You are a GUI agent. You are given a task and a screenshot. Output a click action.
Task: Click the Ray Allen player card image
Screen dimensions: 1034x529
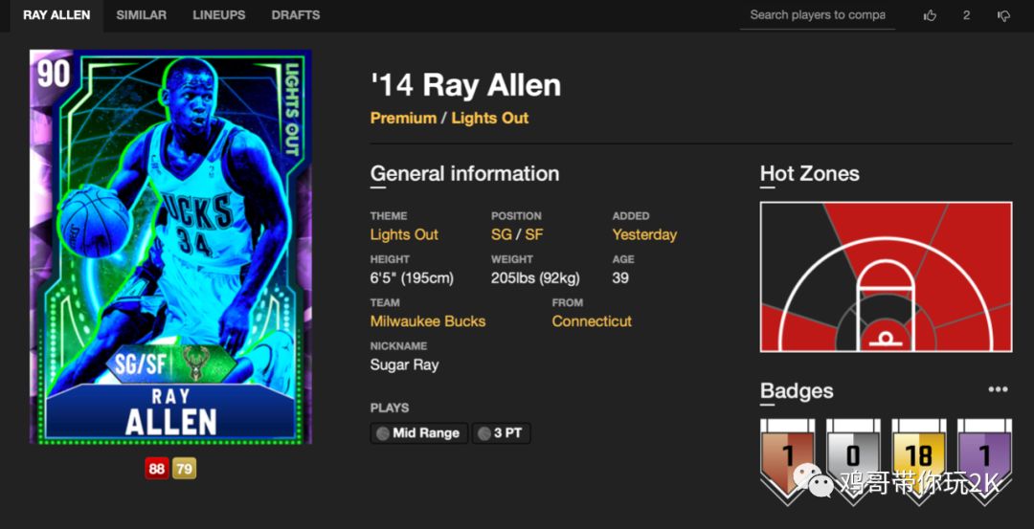click(170, 247)
